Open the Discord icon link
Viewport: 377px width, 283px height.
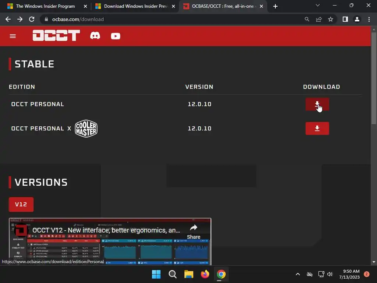[95, 36]
